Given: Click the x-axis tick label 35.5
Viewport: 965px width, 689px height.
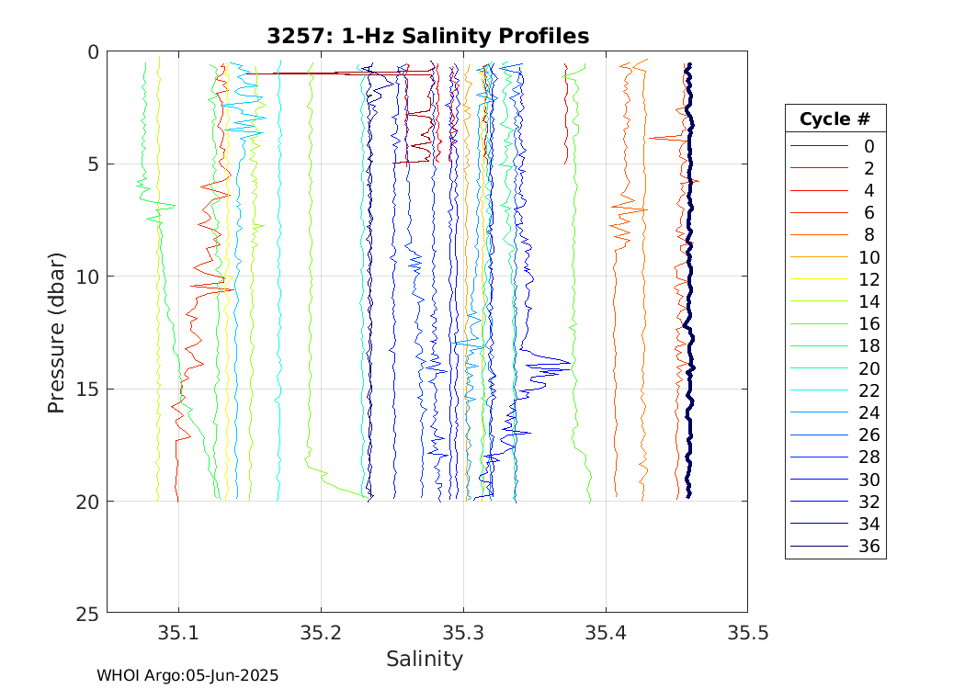Looking at the screenshot, I should (748, 632).
